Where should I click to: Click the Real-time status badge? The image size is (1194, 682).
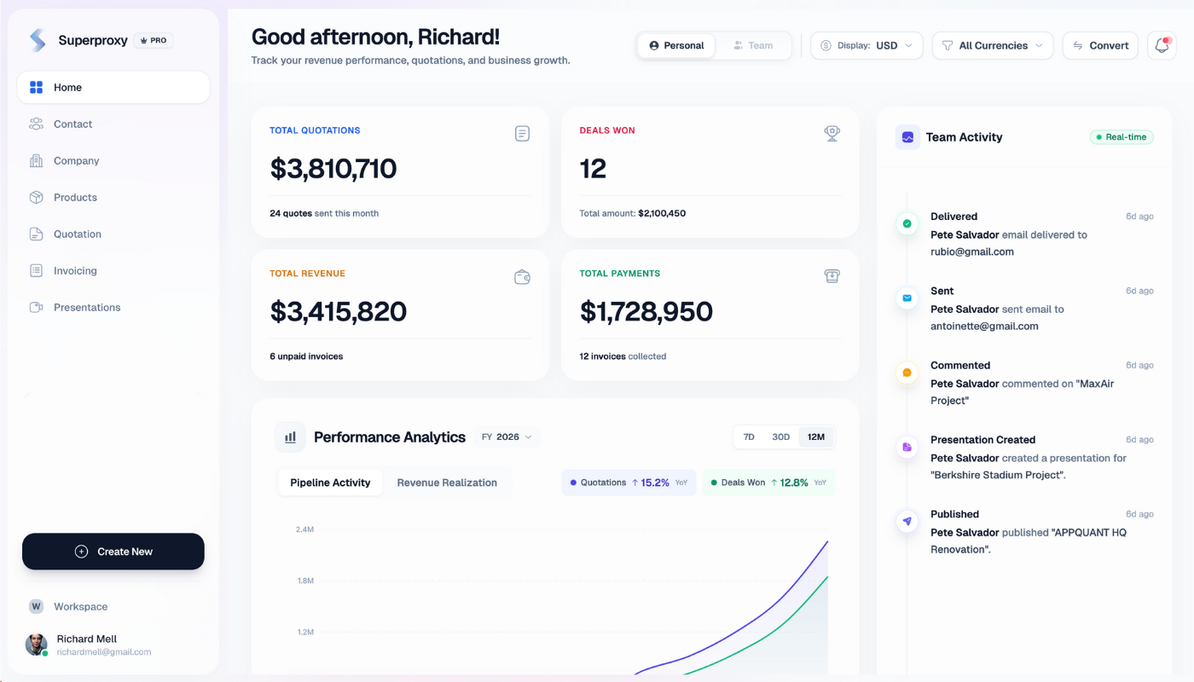(x=1122, y=137)
